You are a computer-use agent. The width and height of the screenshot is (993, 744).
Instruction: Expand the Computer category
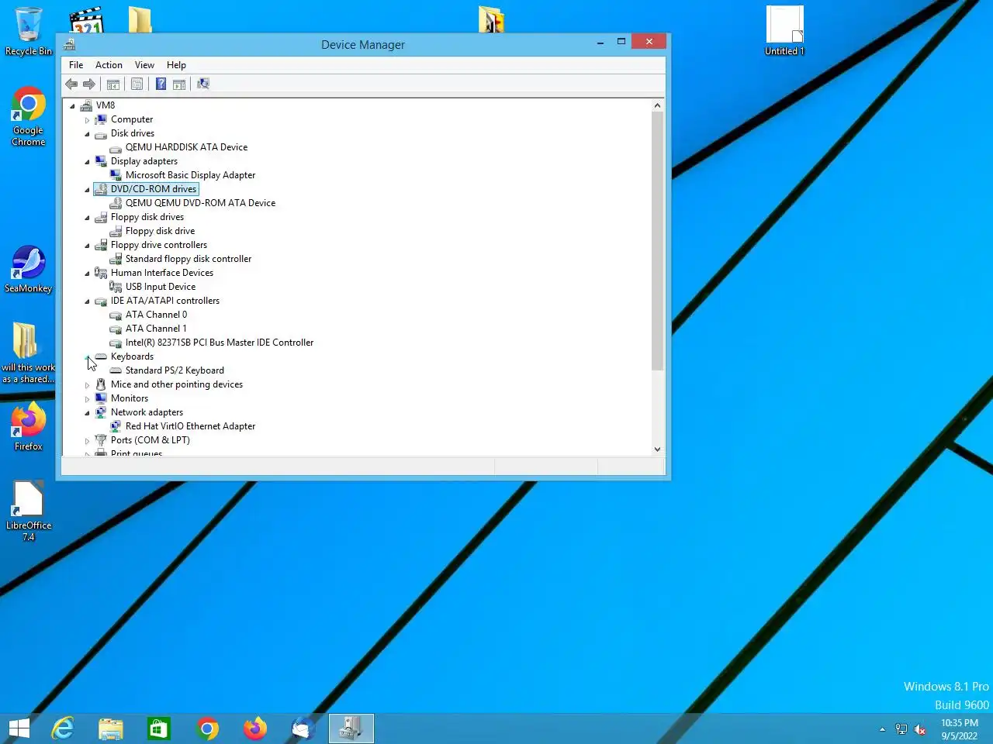pos(87,120)
